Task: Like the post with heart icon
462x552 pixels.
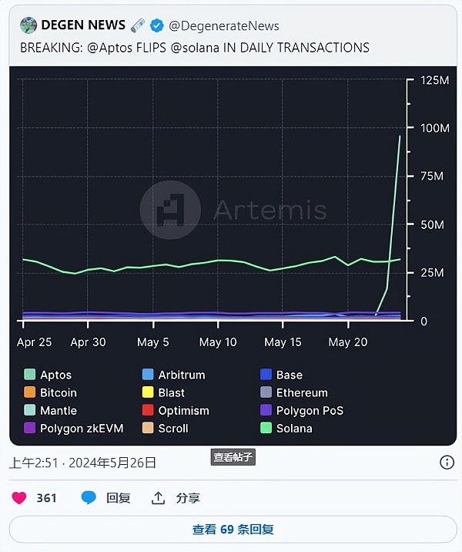Action: pyautogui.click(x=19, y=498)
